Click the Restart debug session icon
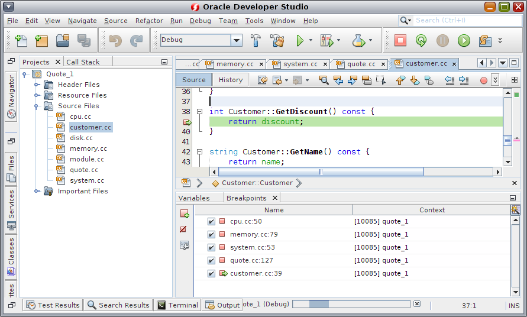This screenshot has width=527, height=317. (x=421, y=40)
